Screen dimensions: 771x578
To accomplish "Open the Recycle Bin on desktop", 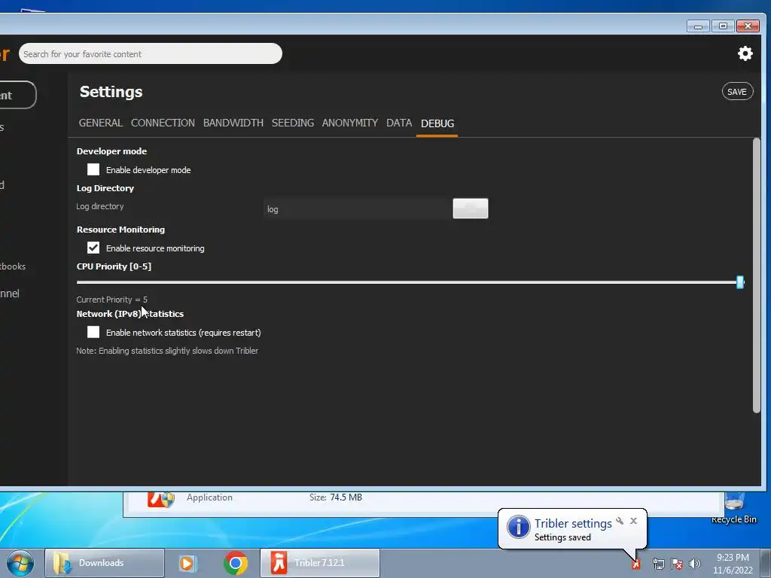I will 734,509.
